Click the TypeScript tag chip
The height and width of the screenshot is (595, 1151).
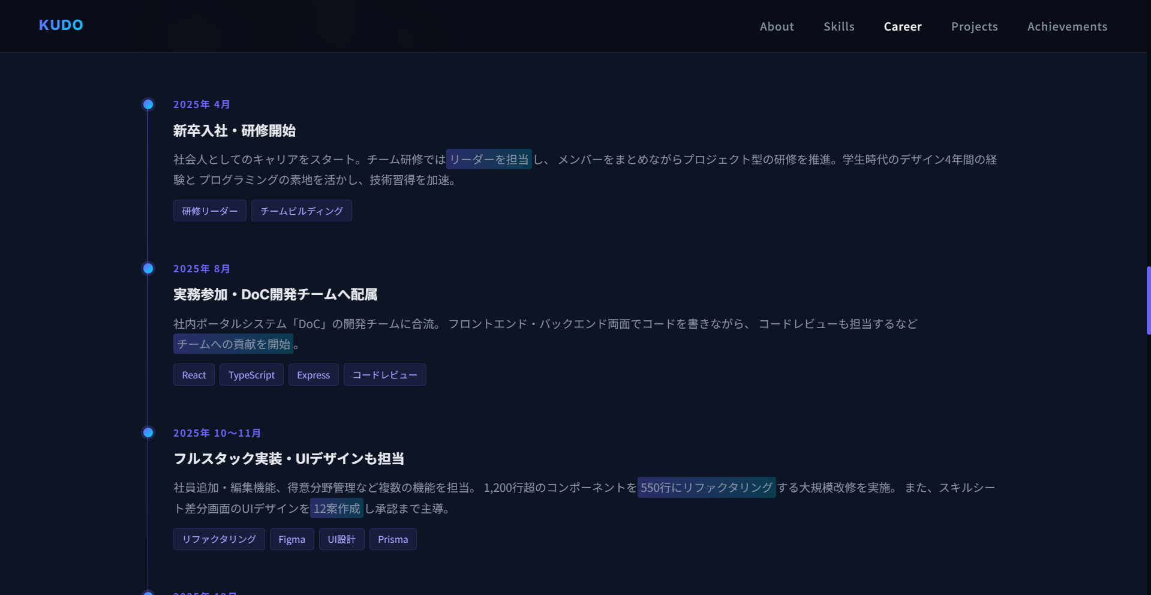point(251,375)
